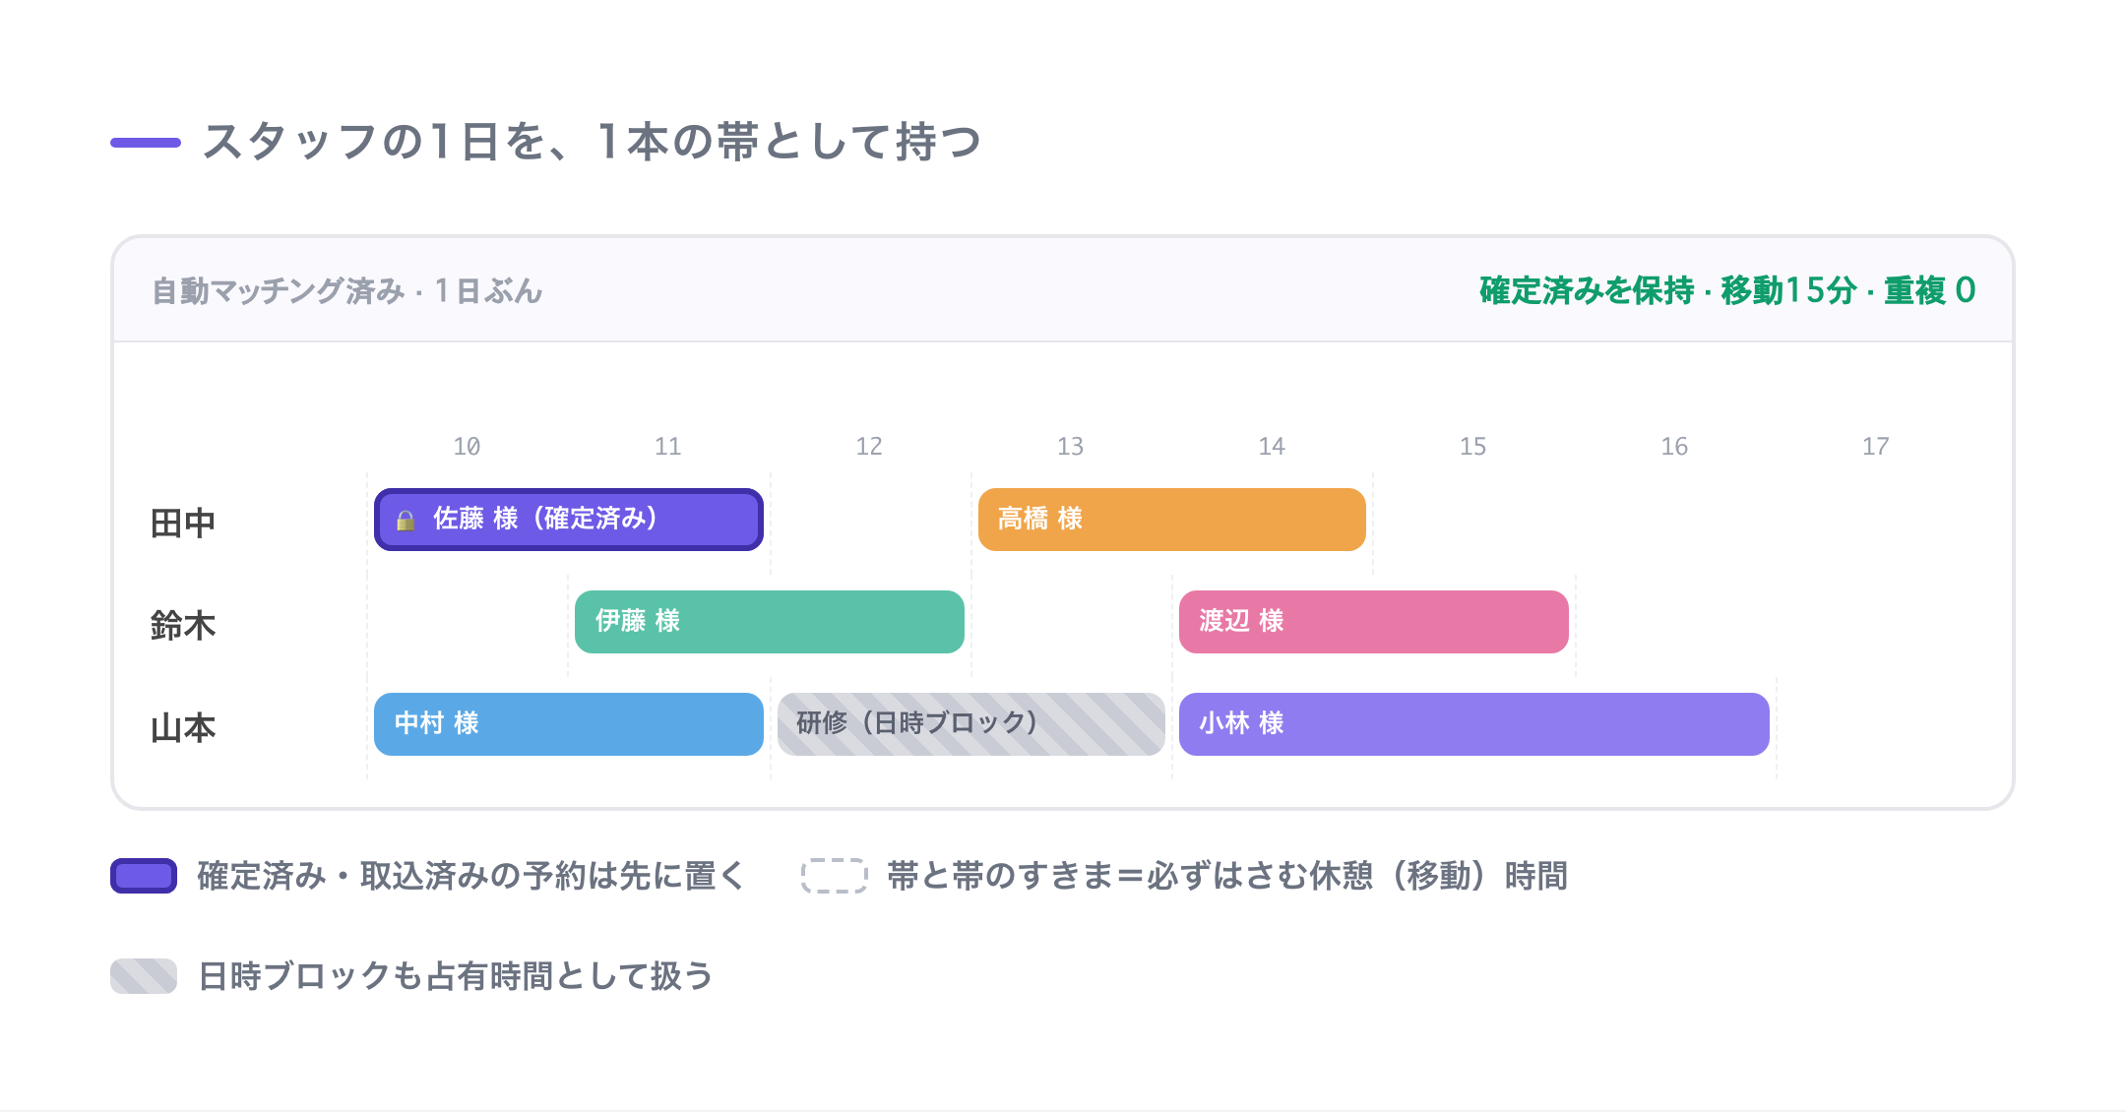Select the 中村 様 blue booking bar
Image resolution: width=2126 pixels, height=1112 pixels.
(569, 724)
